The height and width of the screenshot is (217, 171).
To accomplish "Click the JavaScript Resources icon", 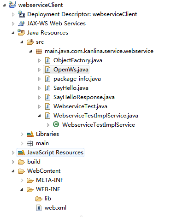I will click(21, 152).
